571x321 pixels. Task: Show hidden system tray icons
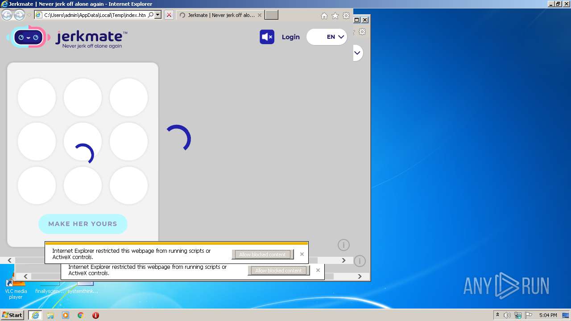(498, 315)
